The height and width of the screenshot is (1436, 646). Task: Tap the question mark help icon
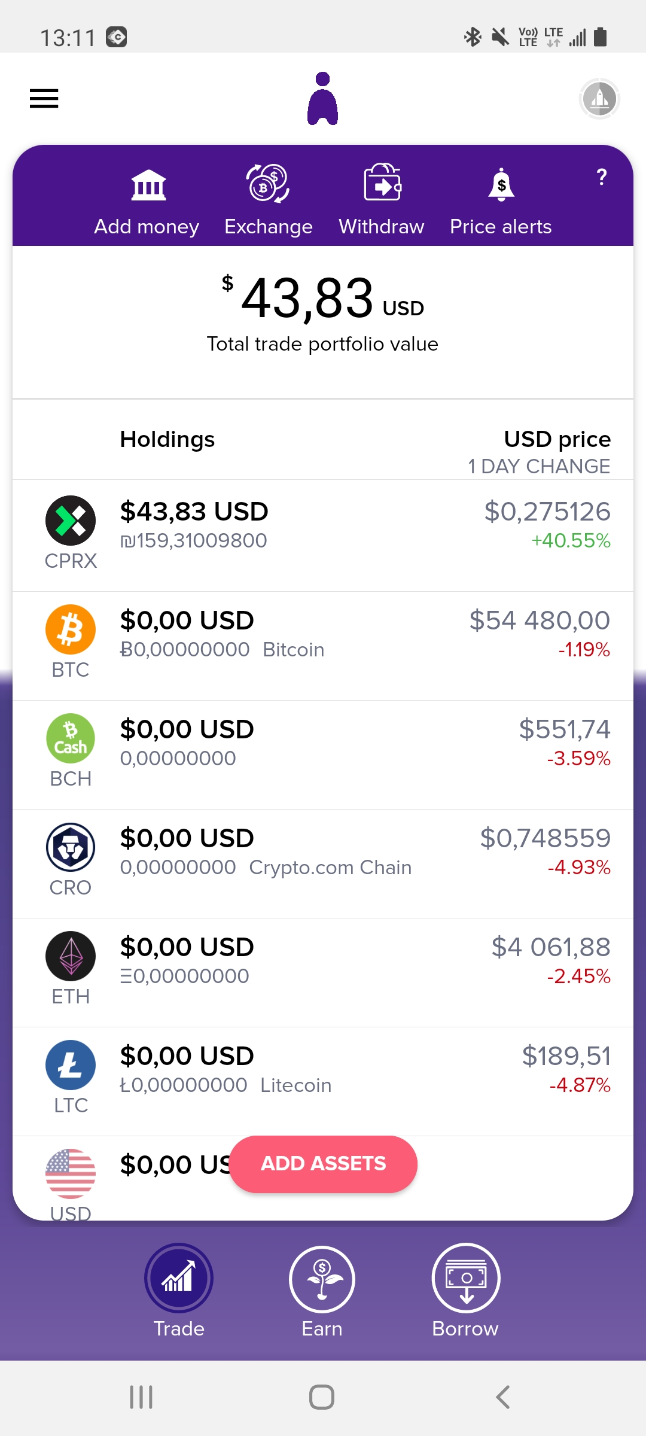(602, 177)
